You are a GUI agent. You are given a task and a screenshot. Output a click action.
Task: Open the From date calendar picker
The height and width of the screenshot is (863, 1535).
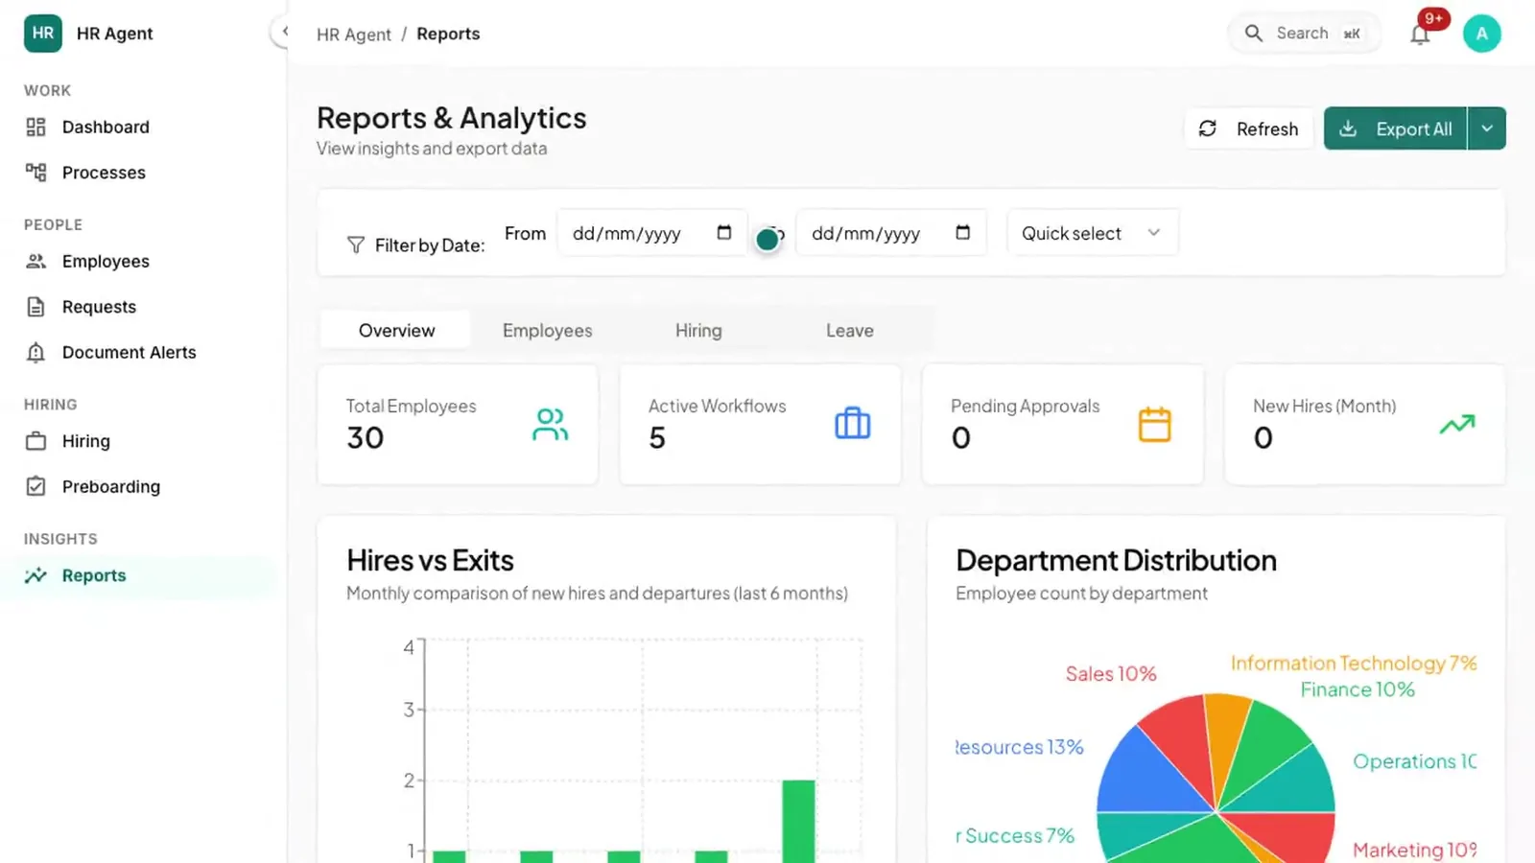coord(724,233)
